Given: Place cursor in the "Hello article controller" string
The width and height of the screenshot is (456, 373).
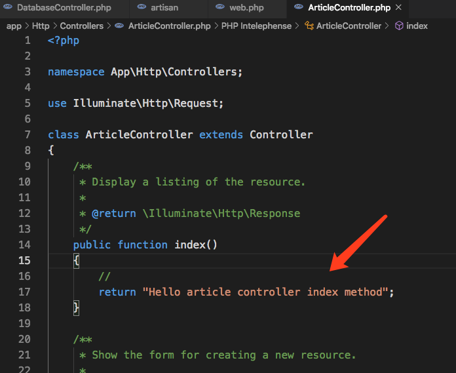Looking at the screenshot, I should [265, 292].
